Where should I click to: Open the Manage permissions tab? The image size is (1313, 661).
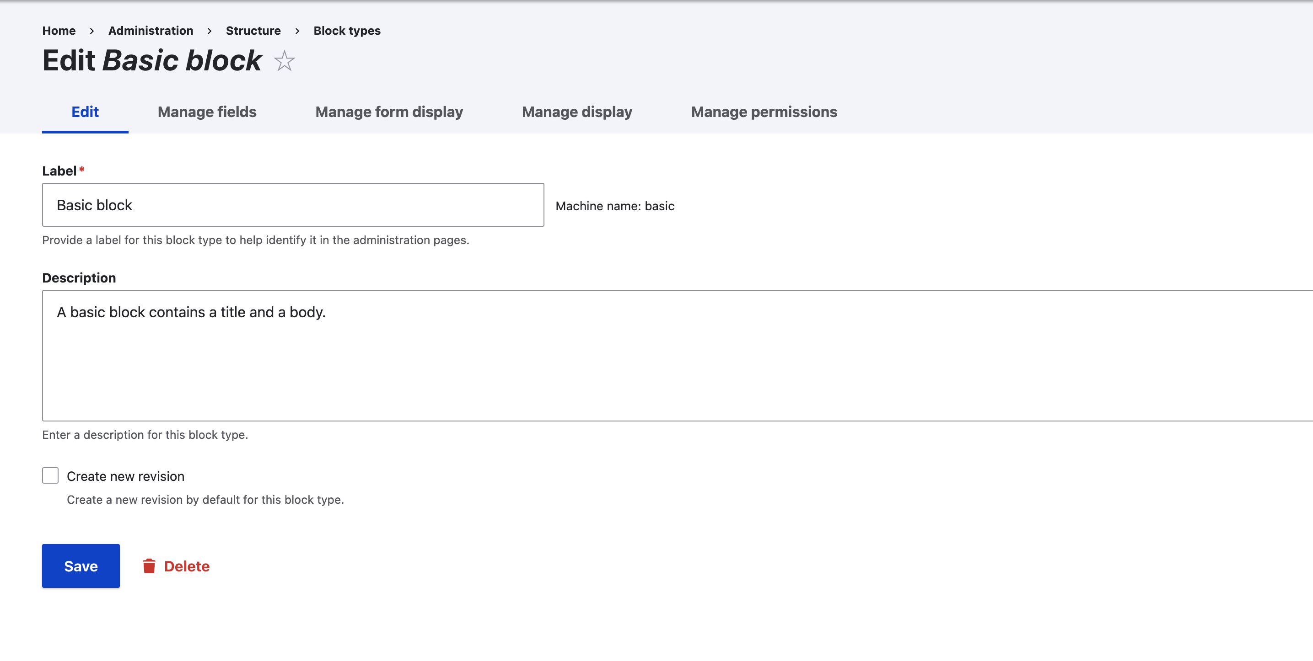point(764,112)
